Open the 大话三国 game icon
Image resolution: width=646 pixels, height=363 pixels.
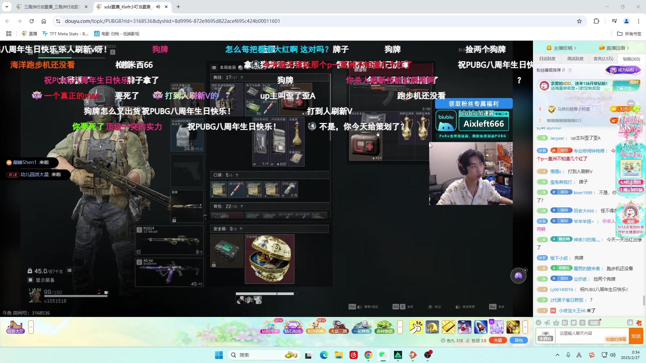(339, 327)
